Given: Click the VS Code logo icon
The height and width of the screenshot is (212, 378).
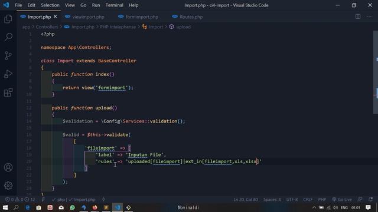Looking at the screenshot, I should coord(6,5).
